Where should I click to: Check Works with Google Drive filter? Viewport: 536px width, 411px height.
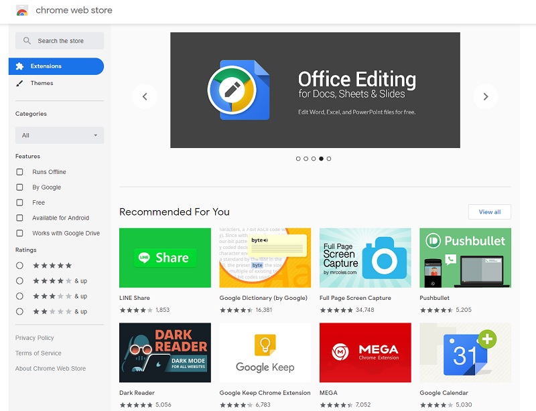point(20,233)
